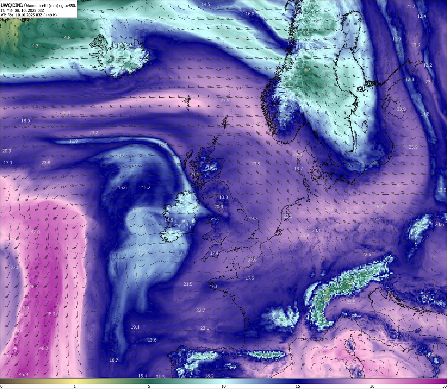447x389 pixels.
Task: Click the 4.7 value label
Action: pyautogui.click(x=35, y=46)
